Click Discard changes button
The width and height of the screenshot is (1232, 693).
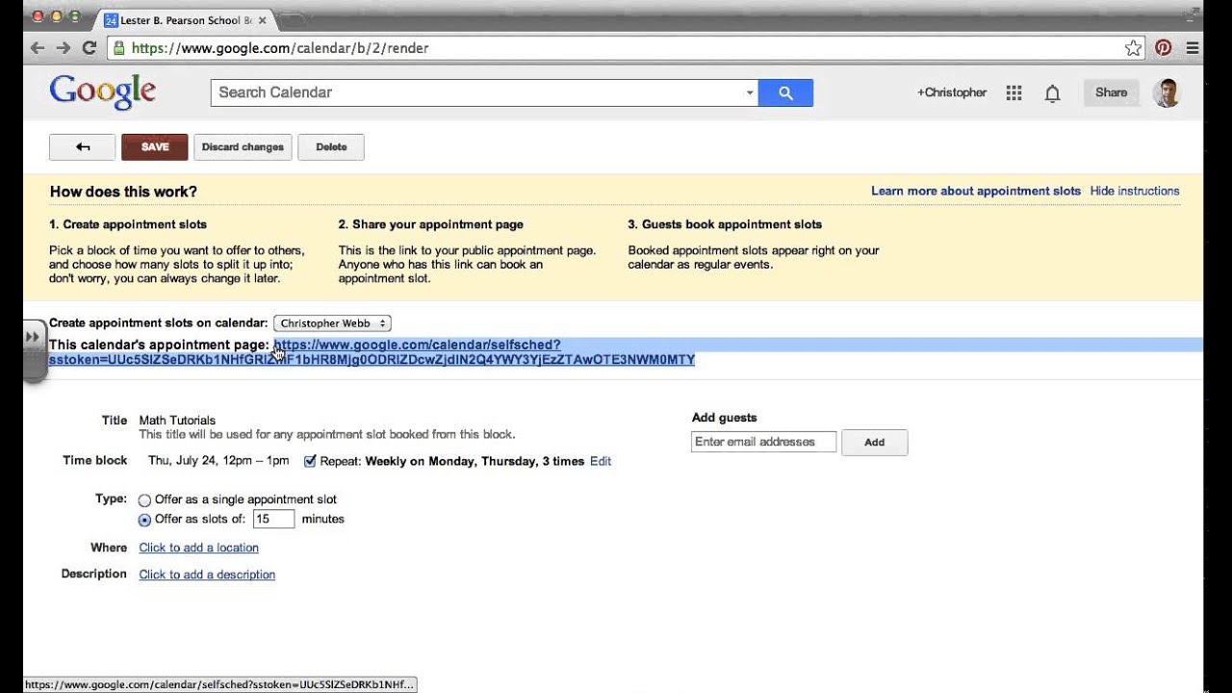243,147
